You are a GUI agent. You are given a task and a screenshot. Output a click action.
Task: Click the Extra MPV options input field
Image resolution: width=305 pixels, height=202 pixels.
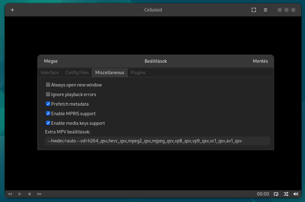[158, 141]
